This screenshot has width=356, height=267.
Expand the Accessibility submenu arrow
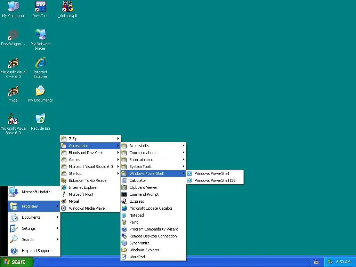point(184,146)
